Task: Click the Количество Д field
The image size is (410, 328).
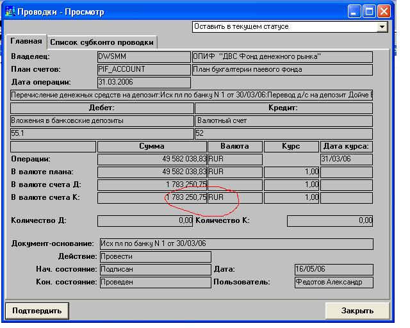Action: (145, 221)
